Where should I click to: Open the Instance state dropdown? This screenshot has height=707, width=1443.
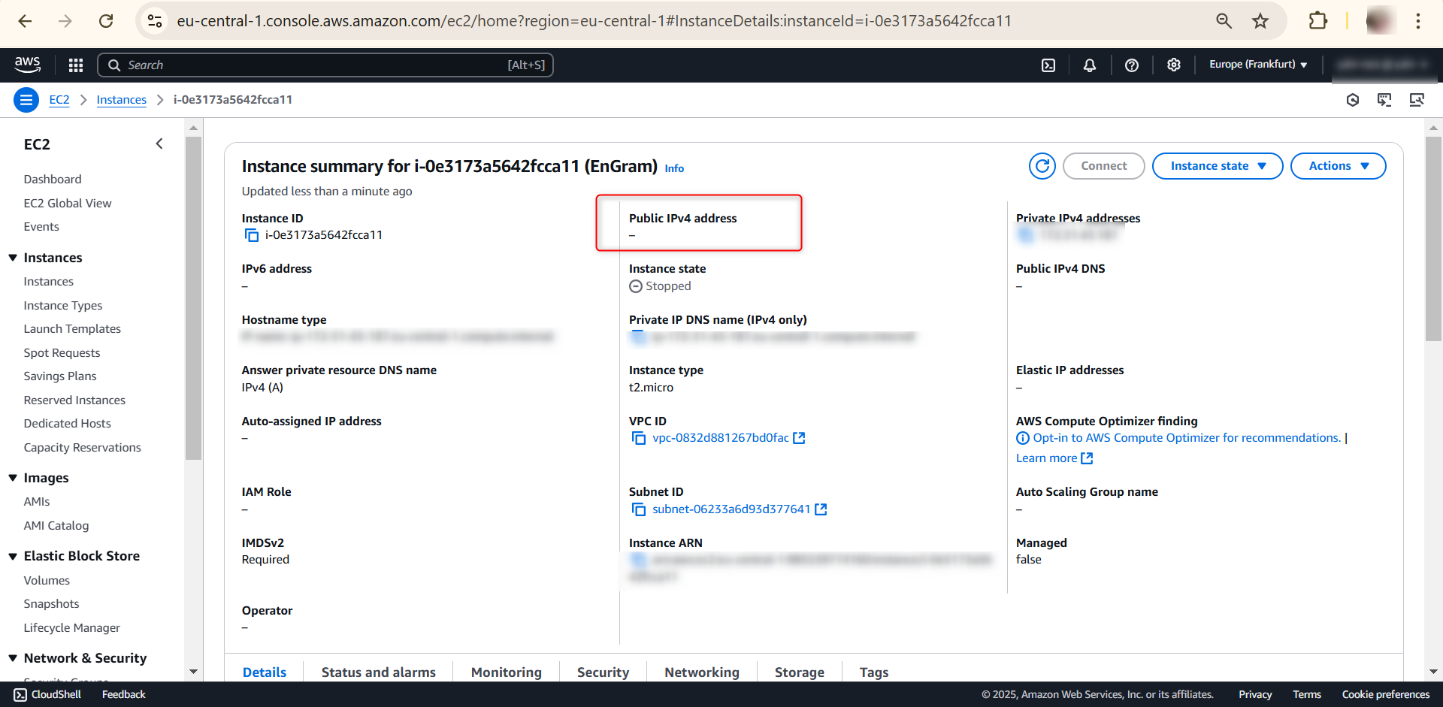[x=1217, y=166]
